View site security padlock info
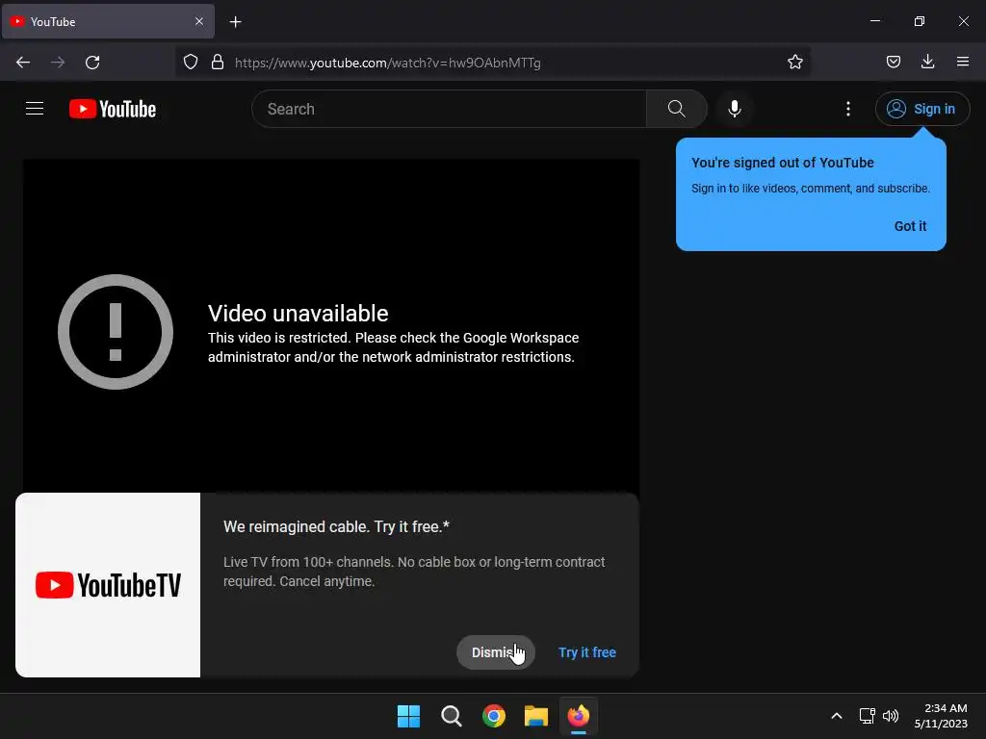 (x=218, y=63)
